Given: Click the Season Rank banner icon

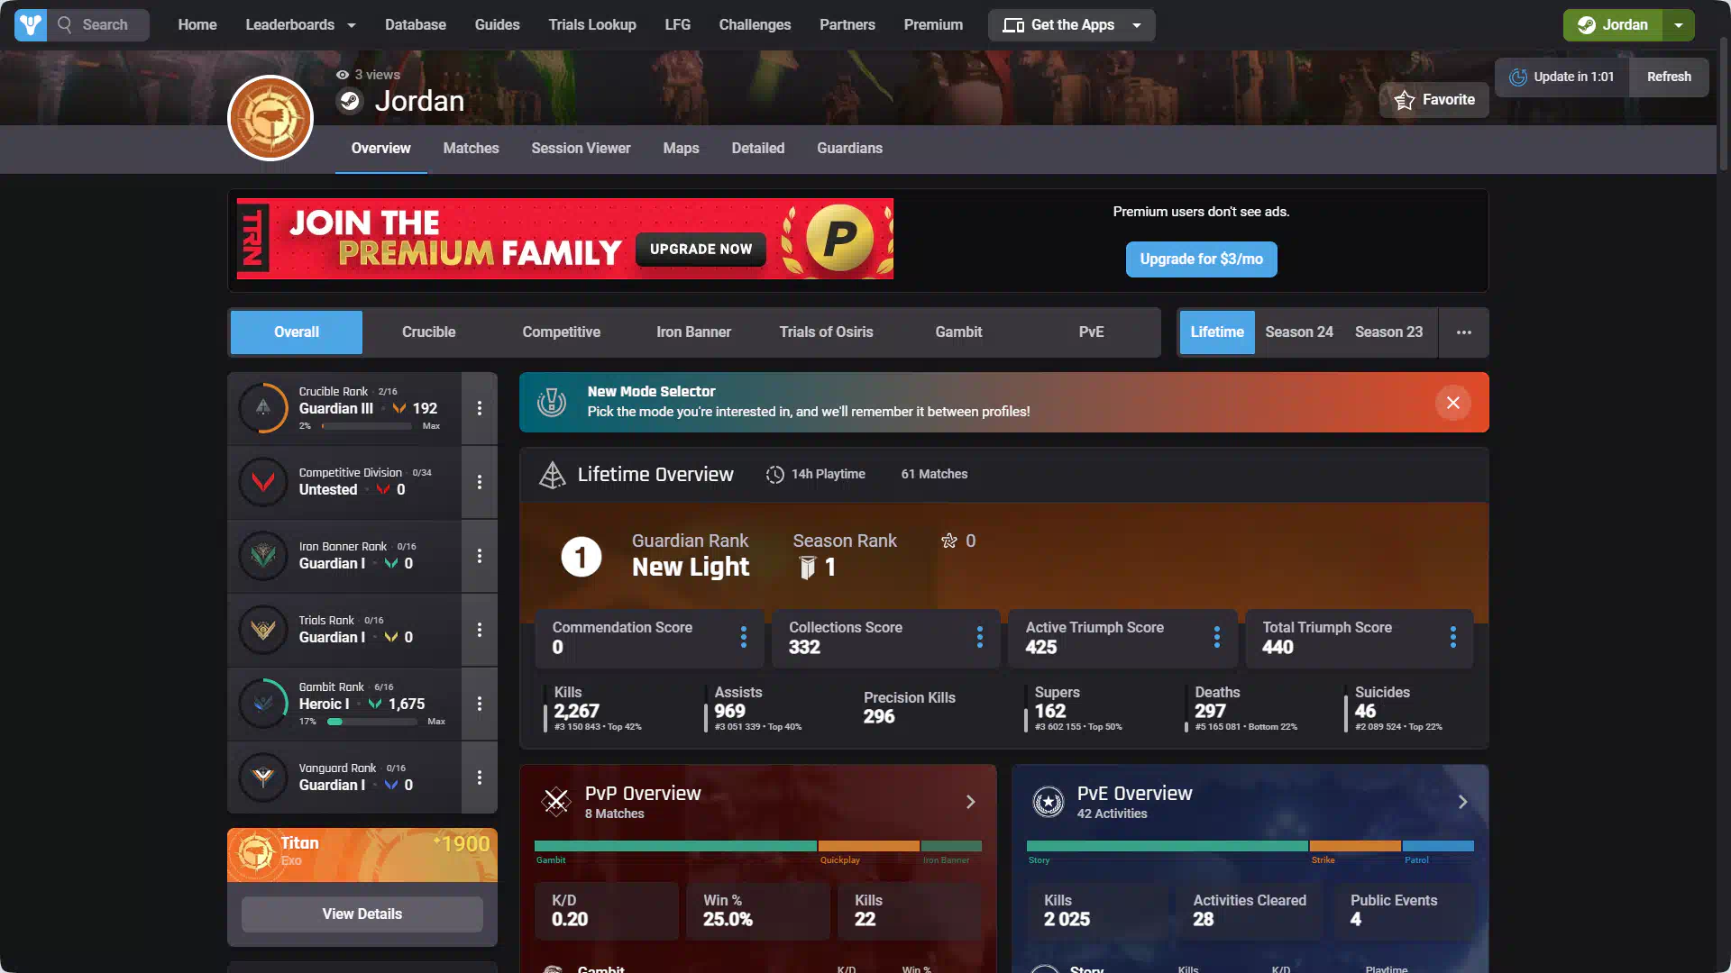Looking at the screenshot, I should [808, 568].
